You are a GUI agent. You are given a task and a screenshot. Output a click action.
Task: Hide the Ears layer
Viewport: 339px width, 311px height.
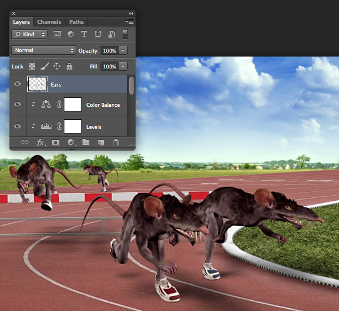[18, 84]
